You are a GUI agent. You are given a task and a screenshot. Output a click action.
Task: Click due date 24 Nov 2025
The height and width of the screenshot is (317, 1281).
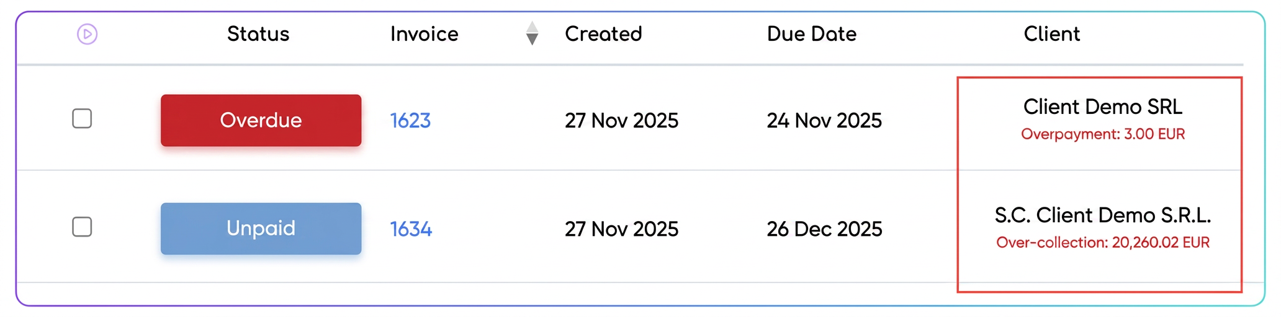point(824,121)
